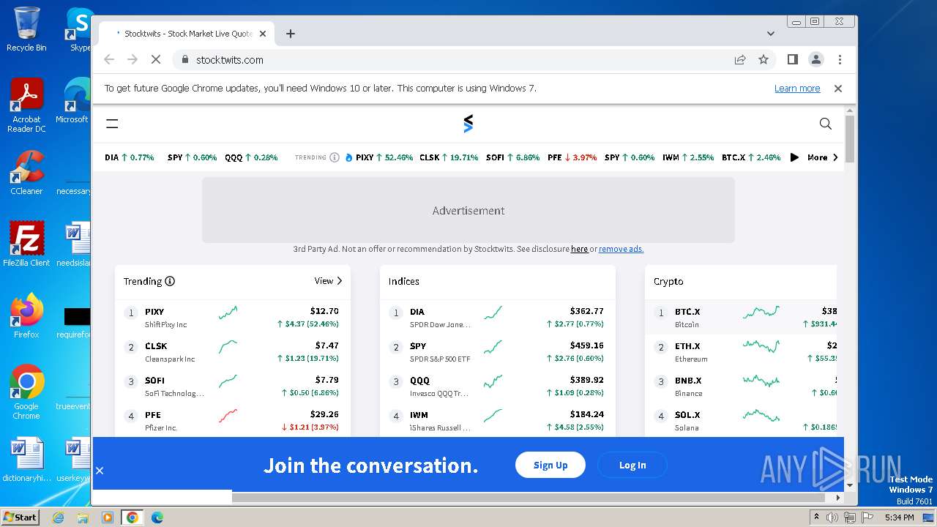Viewport: 937px width, 527px height.
Task: Open the Trending View link
Action: tap(328, 280)
